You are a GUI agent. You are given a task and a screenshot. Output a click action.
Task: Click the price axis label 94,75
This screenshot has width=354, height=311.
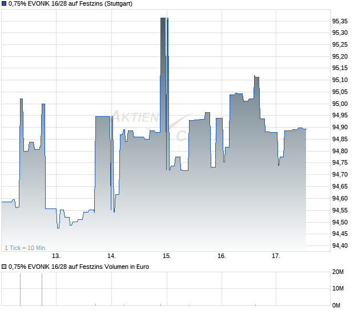(x=340, y=162)
